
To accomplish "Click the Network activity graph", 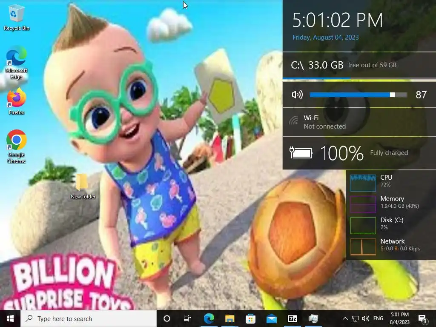I will (363, 247).
